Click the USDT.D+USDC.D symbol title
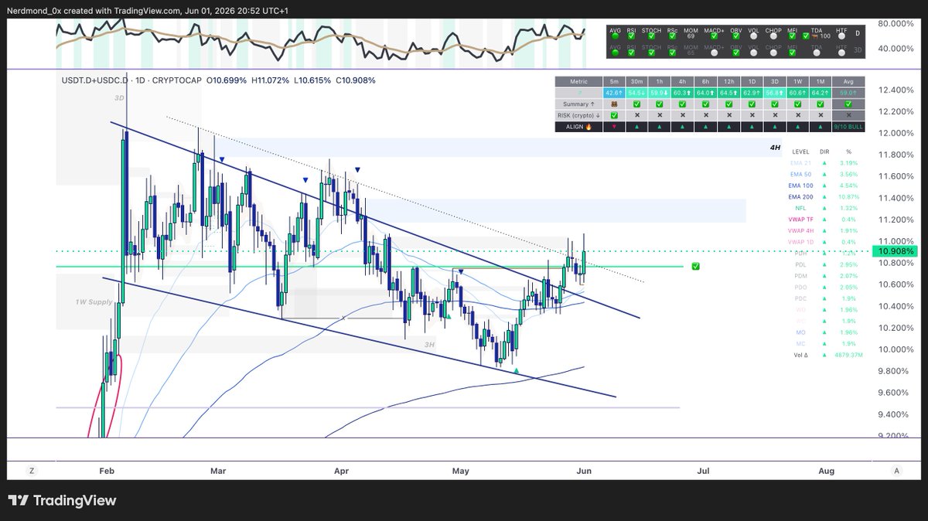The height and width of the screenshot is (521, 928). [x=94, y=80]
